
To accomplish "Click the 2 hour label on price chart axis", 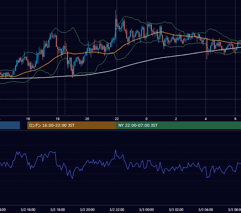I will (x=176, y=119).
